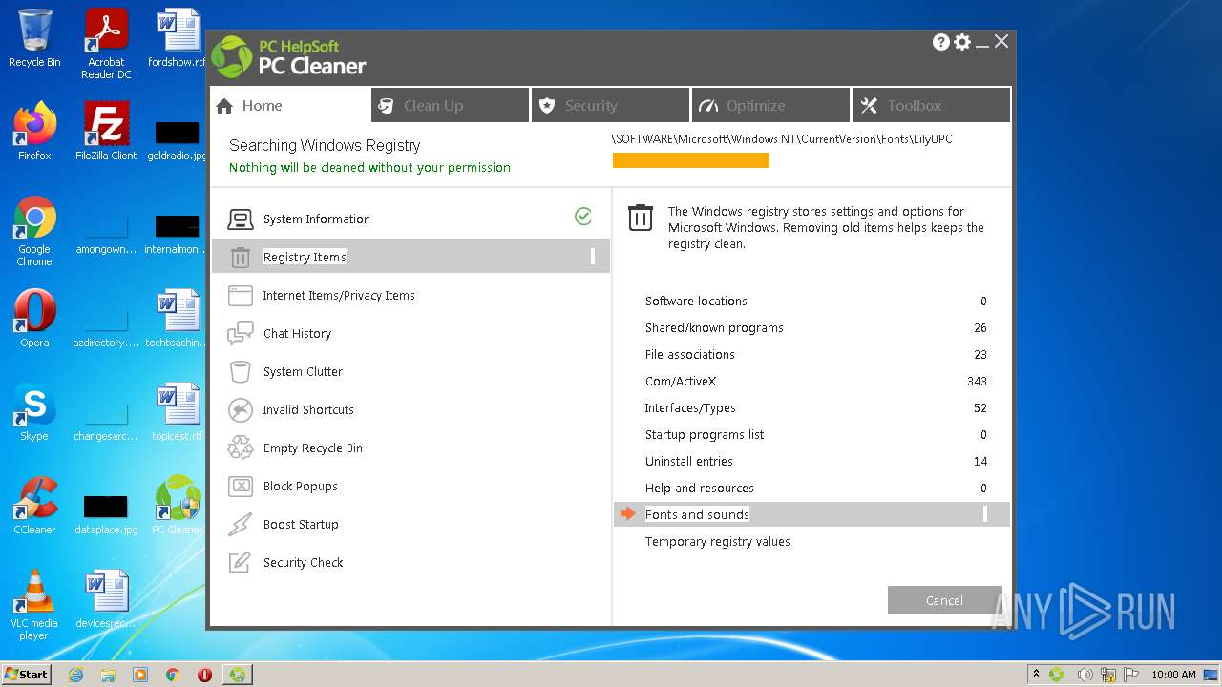Select the devicesrec document on desktop
Image resolution: width=1222 pixels, height=687 pixels.
tap(106, 599)
